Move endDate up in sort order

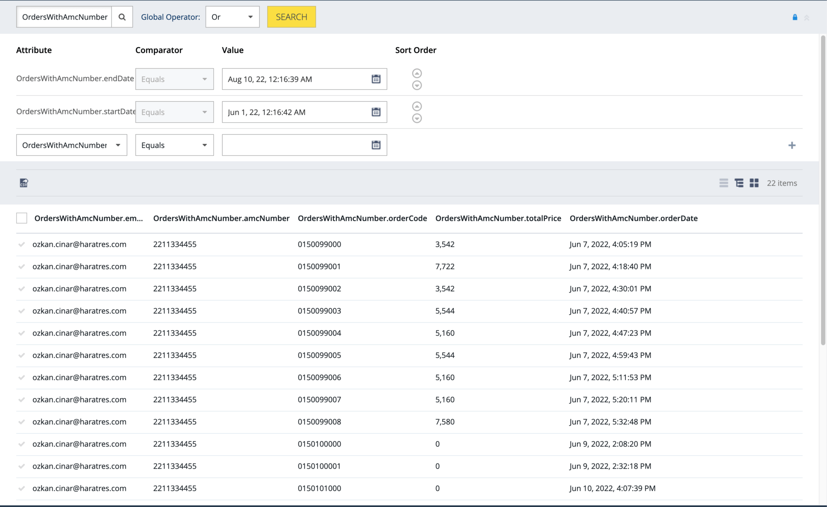pyautogui.click(x=417, y=73)
